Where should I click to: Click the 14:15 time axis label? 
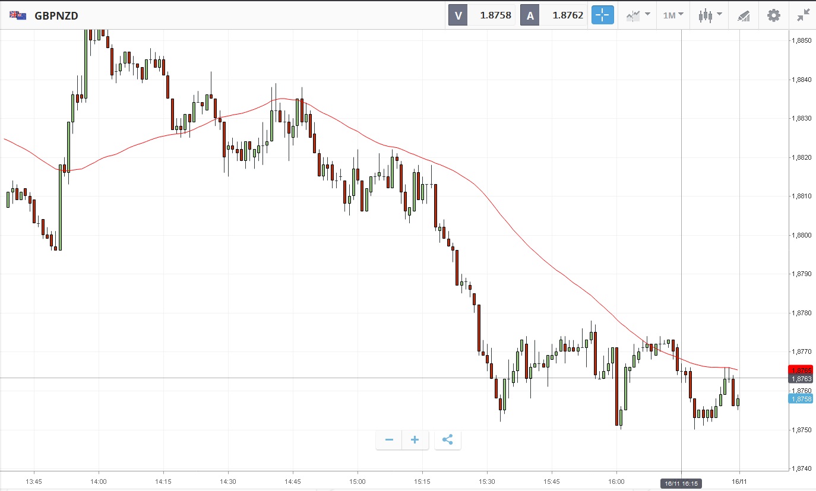tap(163, 482)
